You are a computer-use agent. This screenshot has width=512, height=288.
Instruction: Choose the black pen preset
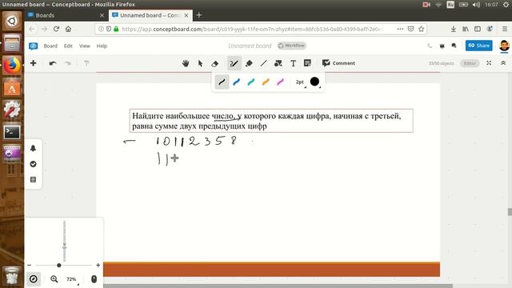pyautogui.click(x=222, y=82)
